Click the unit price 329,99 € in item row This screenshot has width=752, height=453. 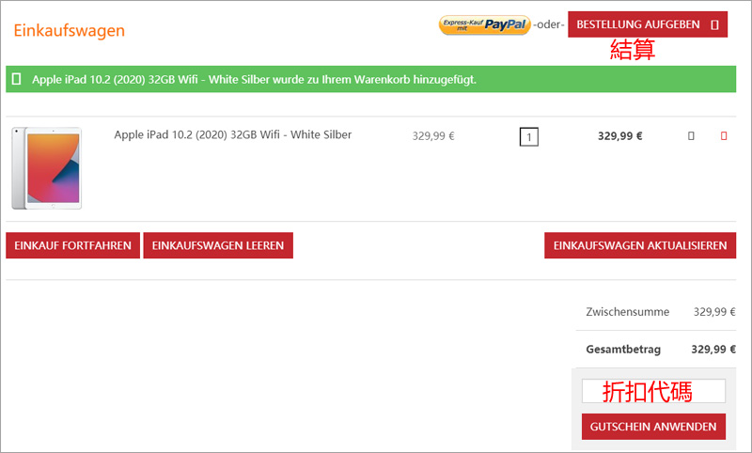(x=433, y=136)
